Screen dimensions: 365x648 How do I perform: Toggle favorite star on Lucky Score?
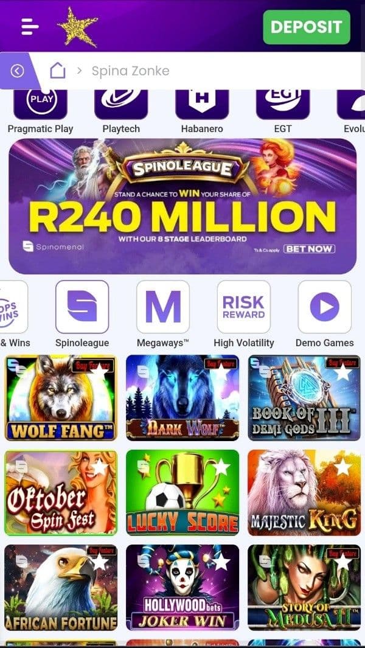click(221, 467)
